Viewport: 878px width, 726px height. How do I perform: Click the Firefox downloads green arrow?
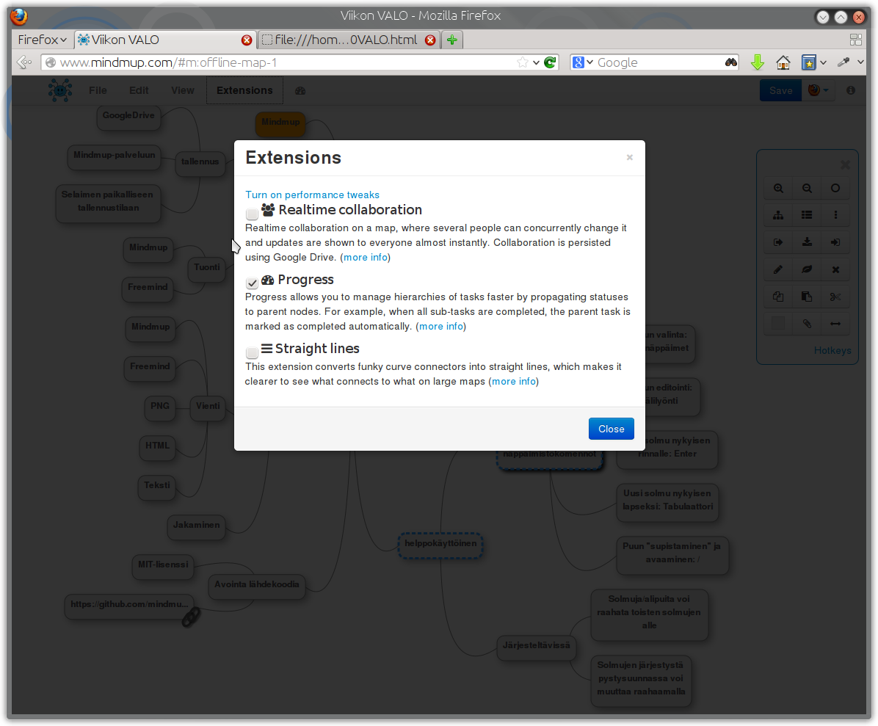coord(757,62)
